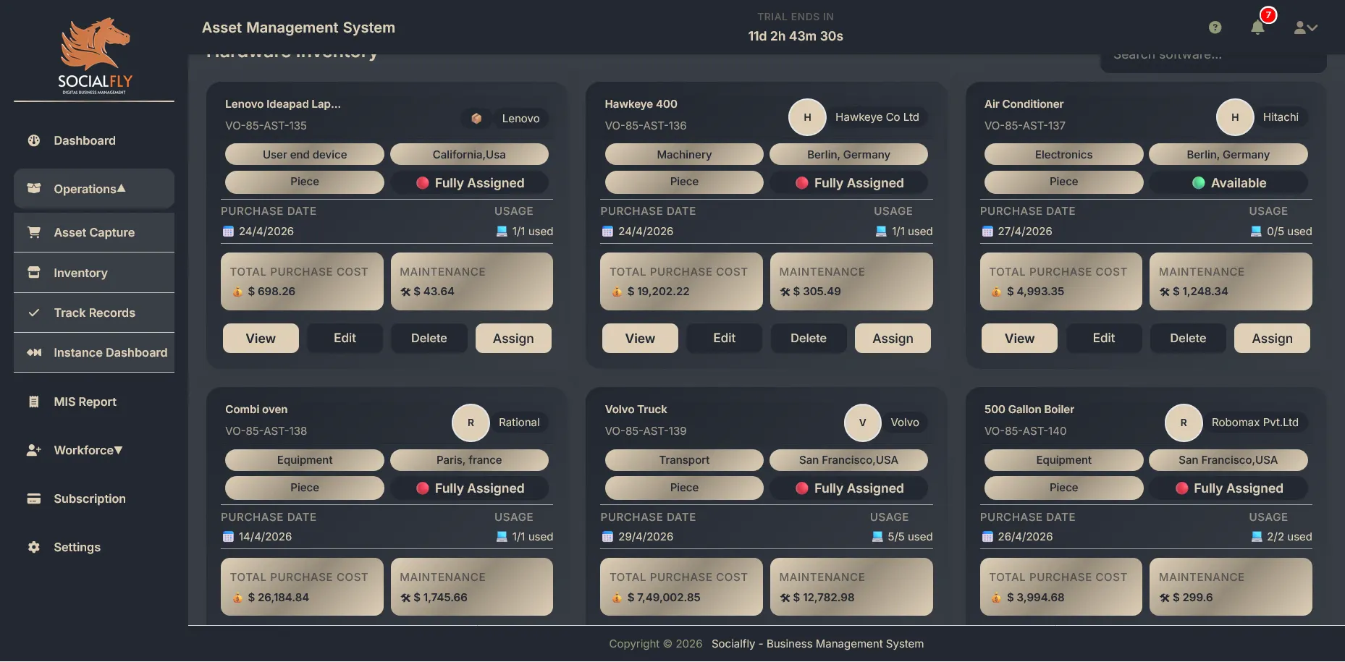Select the Paris, france location tag
This screenshot has width=1345, height=662.
[469, 460]
